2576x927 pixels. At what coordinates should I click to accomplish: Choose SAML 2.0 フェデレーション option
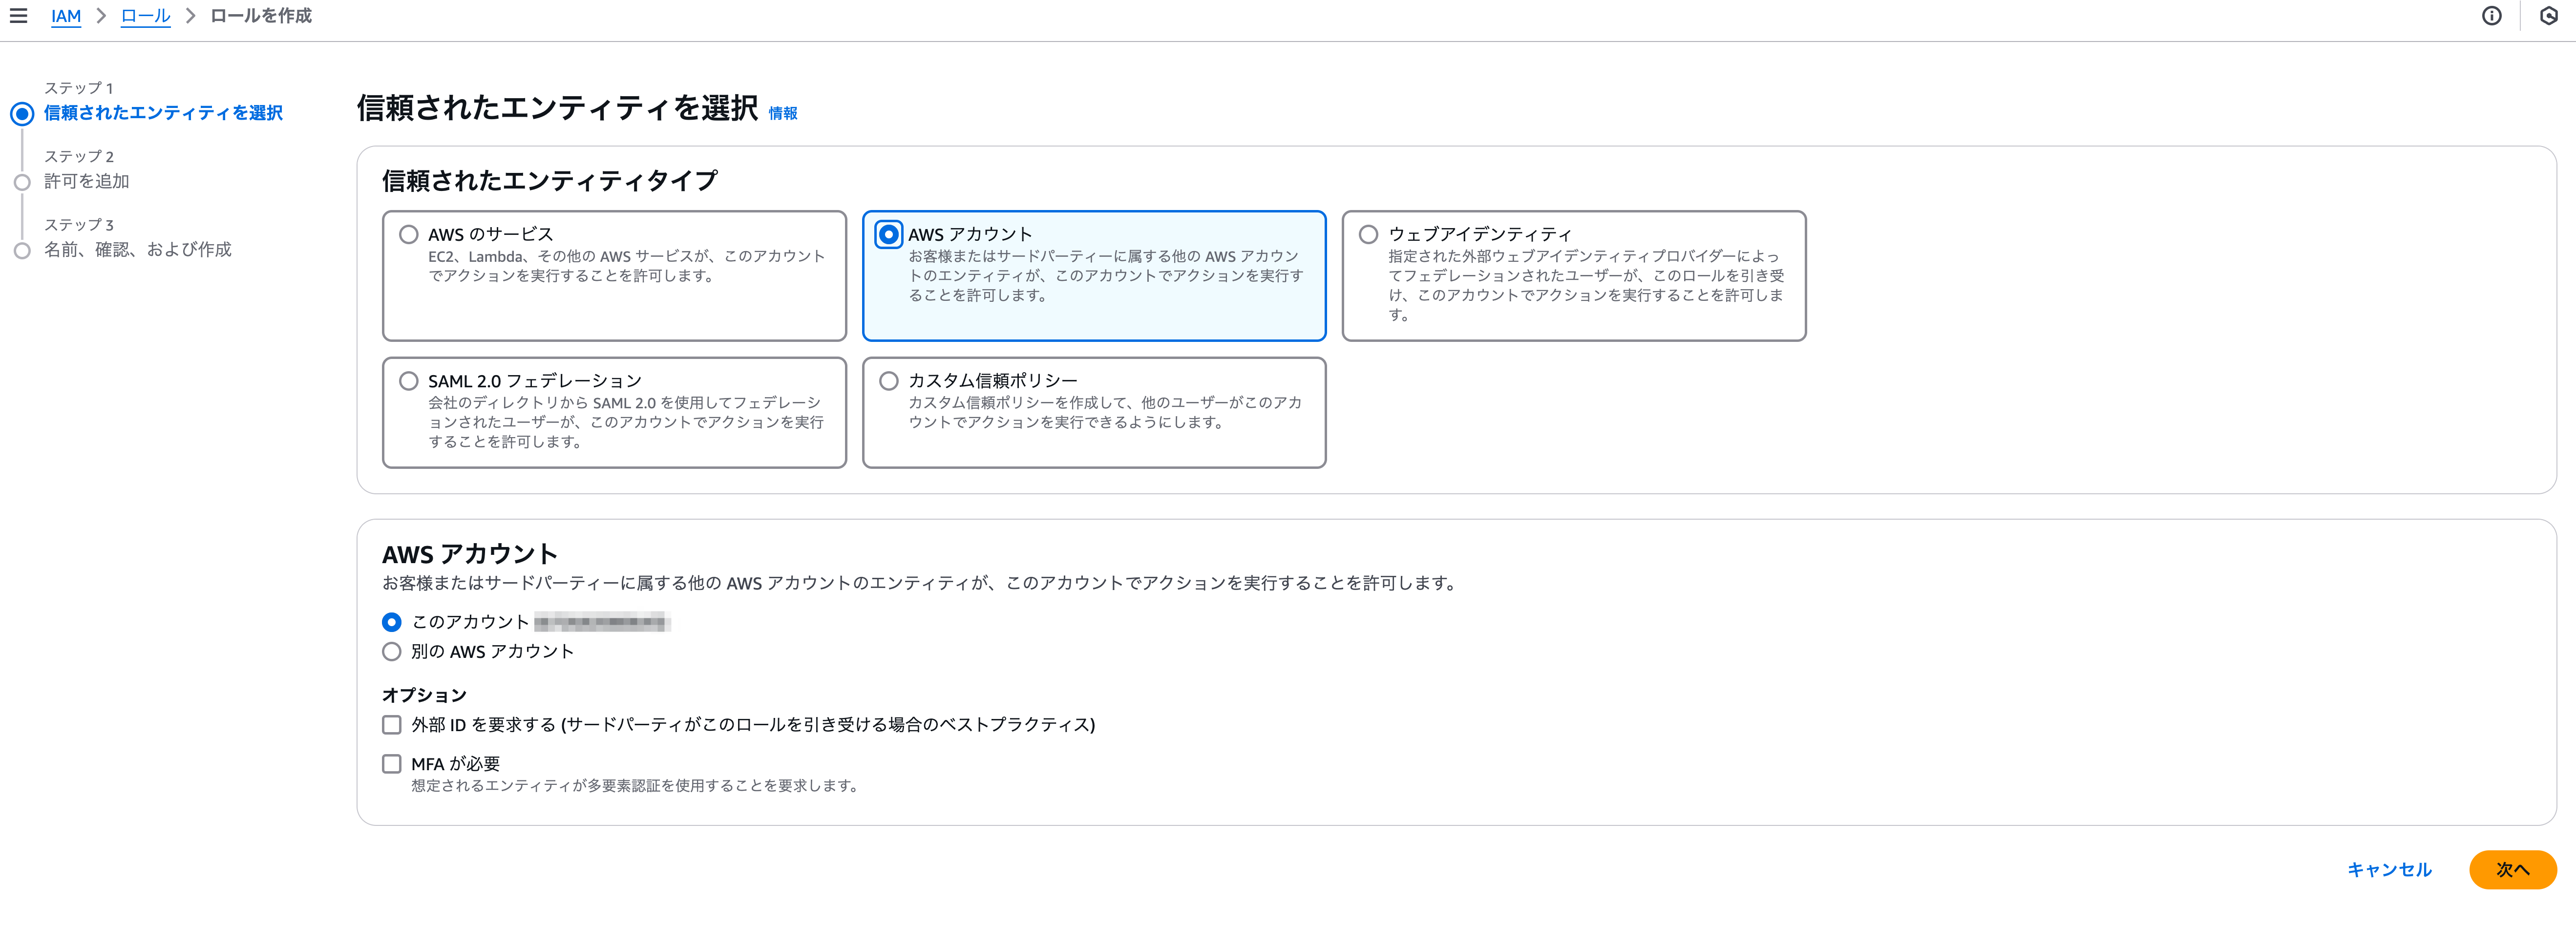tap(409, 381)
